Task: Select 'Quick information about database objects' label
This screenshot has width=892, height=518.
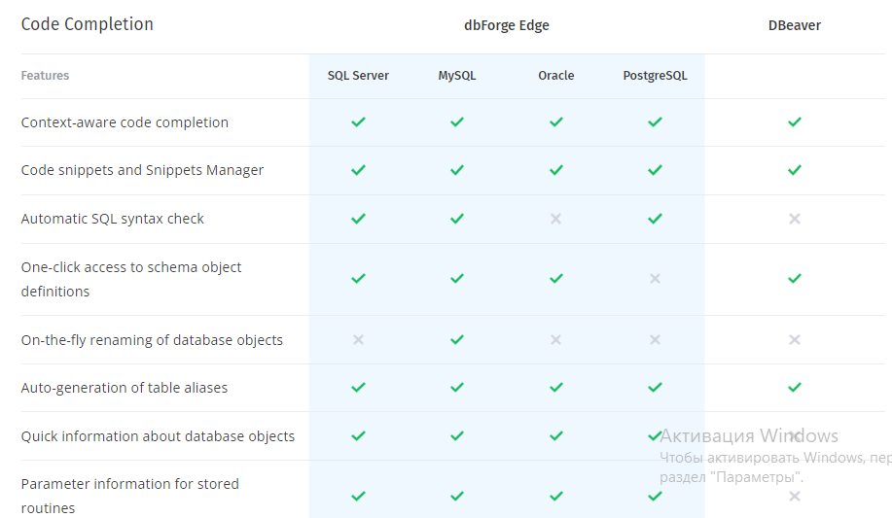Action: coord(158,436)
